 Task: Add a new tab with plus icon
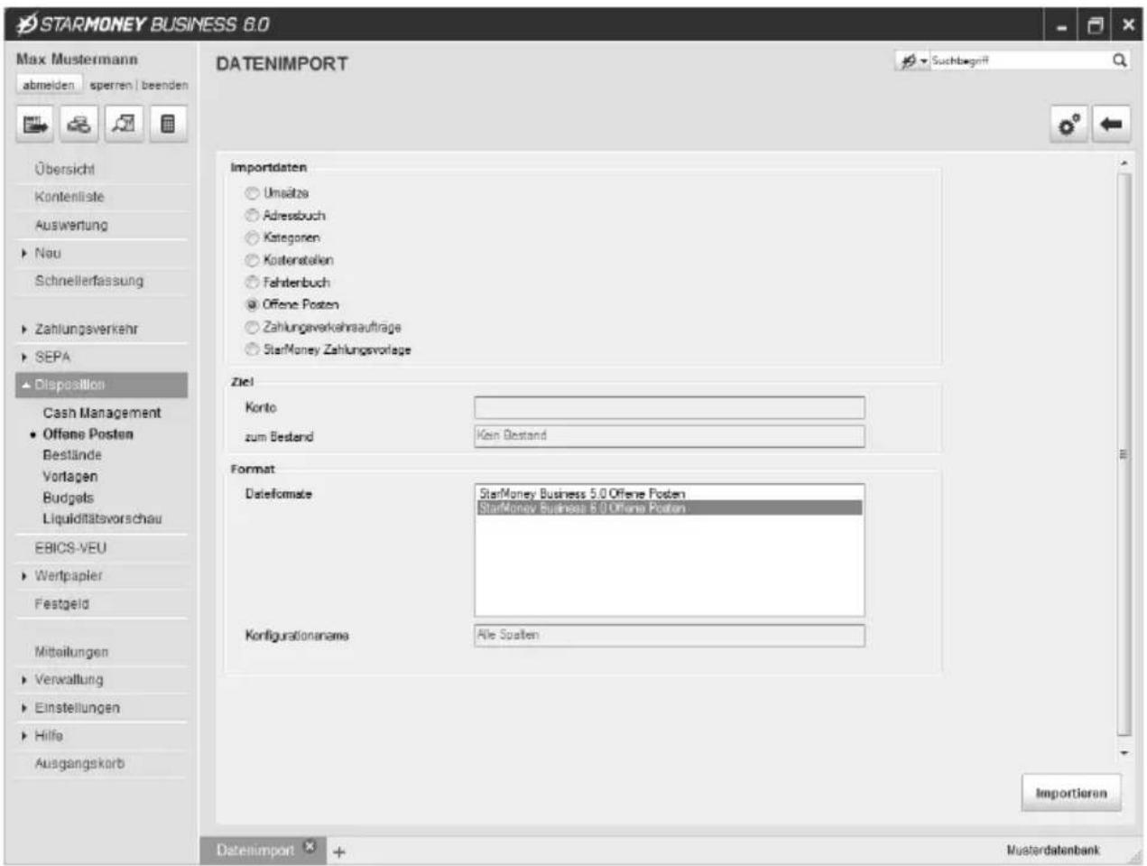[338, 852]
